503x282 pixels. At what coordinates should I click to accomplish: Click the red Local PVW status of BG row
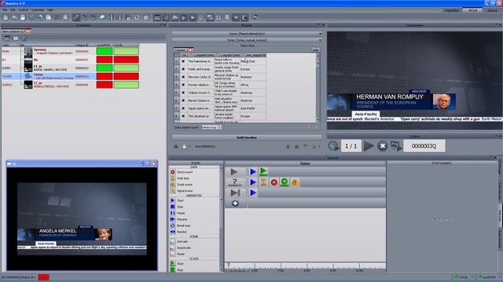[x=105, y=60]
